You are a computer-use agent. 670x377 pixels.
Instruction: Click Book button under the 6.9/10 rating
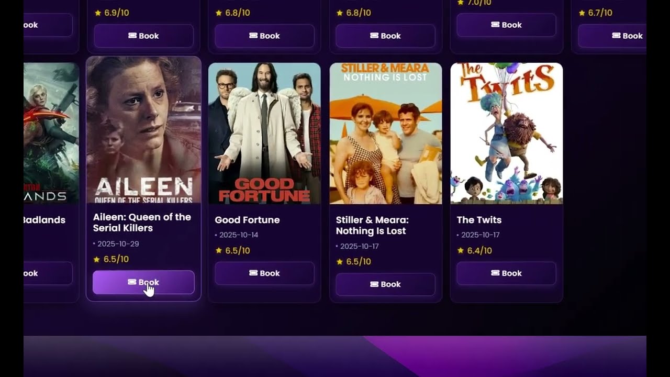coord(143,36)
